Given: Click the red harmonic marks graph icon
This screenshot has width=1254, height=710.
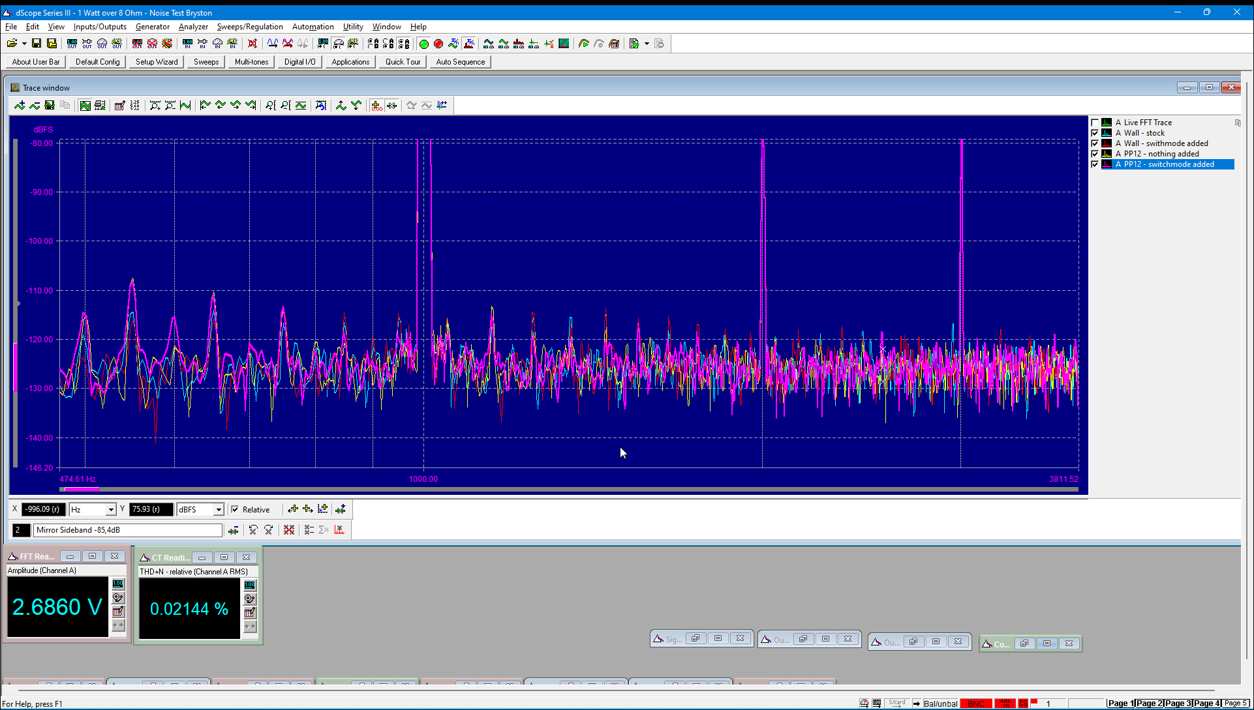Looking at the screenshot, I should 339,530.
